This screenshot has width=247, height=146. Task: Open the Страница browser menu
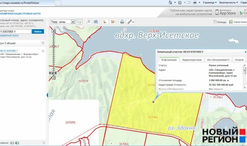[210, 3]
